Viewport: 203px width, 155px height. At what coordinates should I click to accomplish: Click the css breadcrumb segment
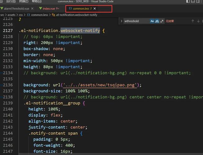(x=21, y=15)
